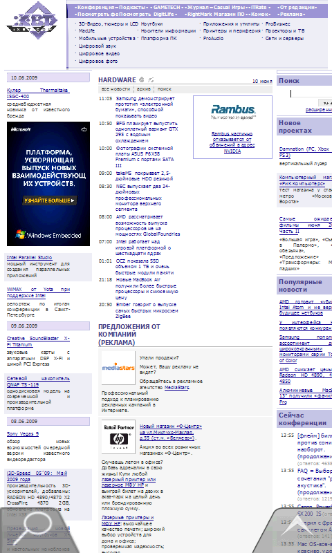Open the Проекторы и ТВ section

point(285,31)
